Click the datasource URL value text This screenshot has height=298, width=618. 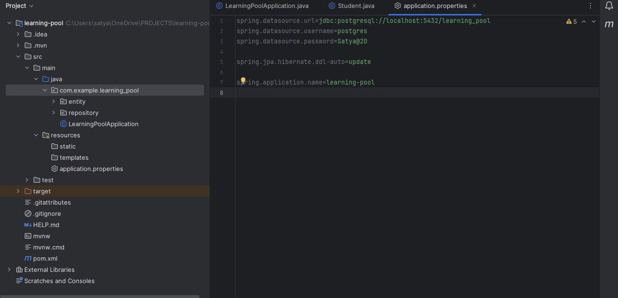tap(405, 21)
